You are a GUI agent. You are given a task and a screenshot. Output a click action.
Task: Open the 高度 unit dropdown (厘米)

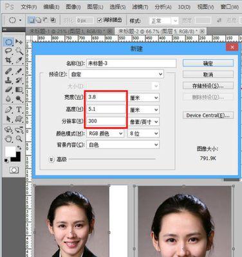pos(144,110)
